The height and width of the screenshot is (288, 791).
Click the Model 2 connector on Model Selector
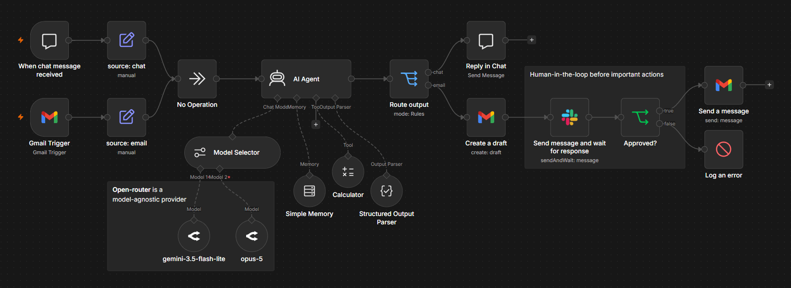point(220,169)
